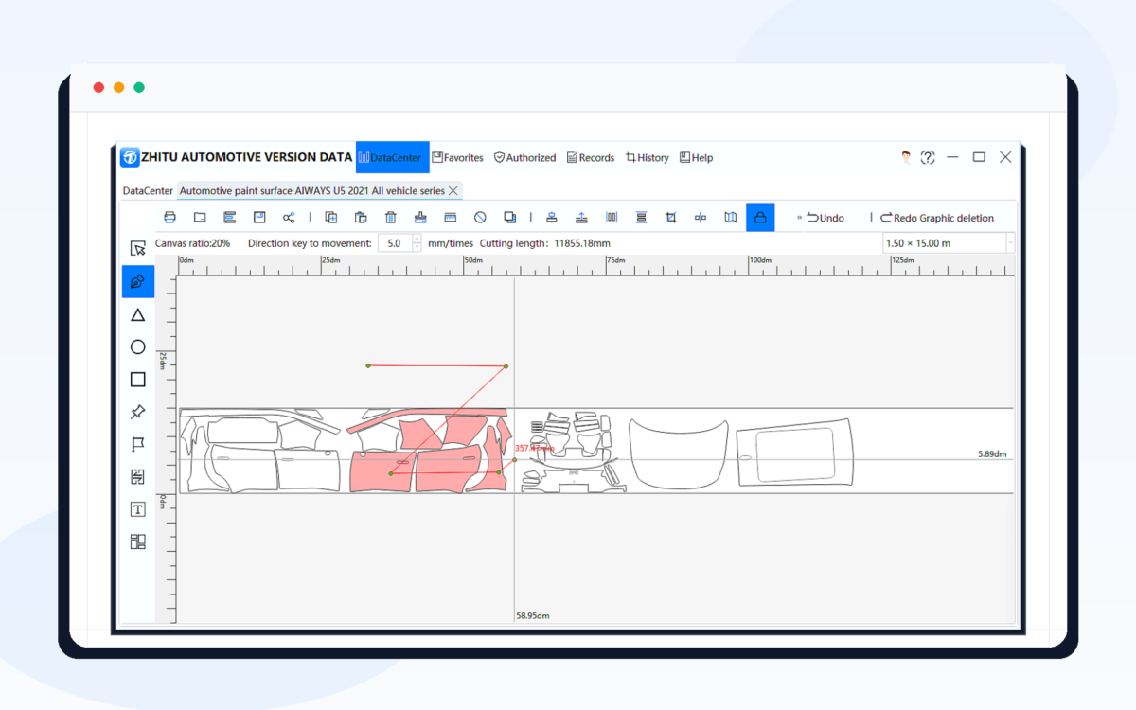Click the align bottom icon
Screen dimensions: 1136x710
pyautogui.click(x=552, y=217)
